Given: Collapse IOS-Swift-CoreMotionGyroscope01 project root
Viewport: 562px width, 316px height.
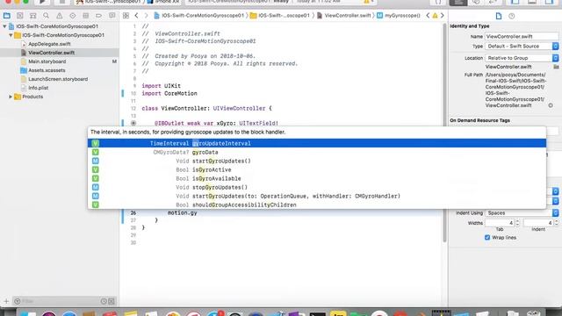Looking at the screenshot, I should (4, 26).
